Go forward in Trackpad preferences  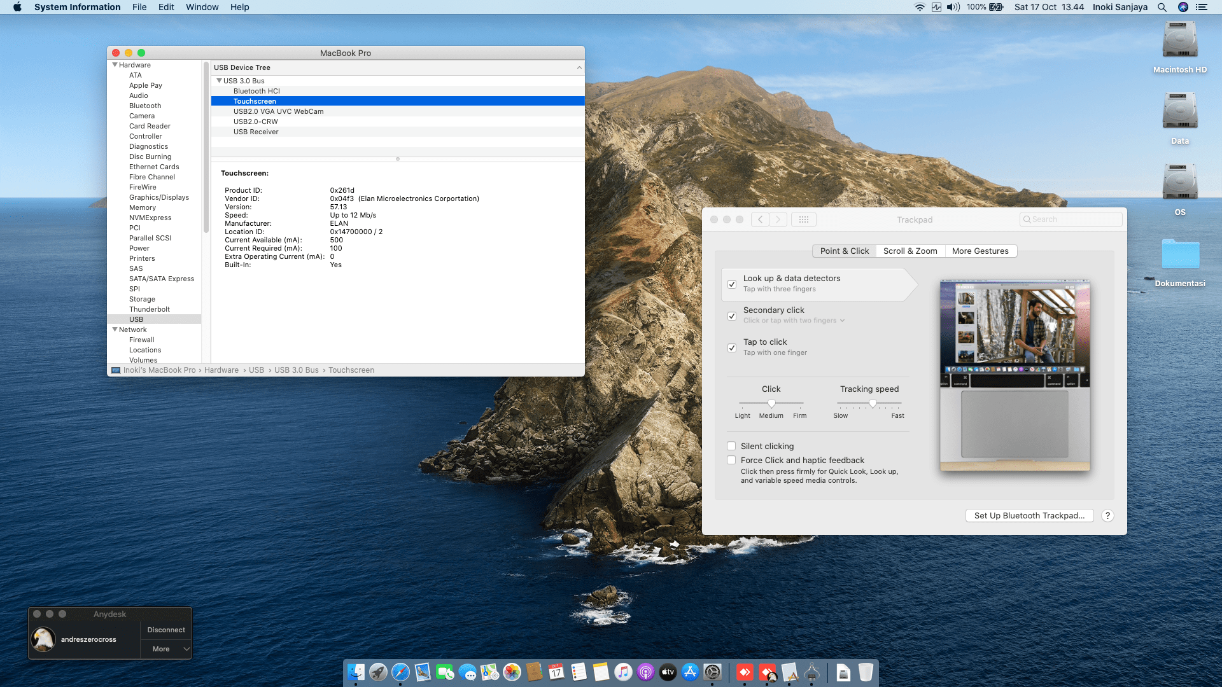point(778,219)
